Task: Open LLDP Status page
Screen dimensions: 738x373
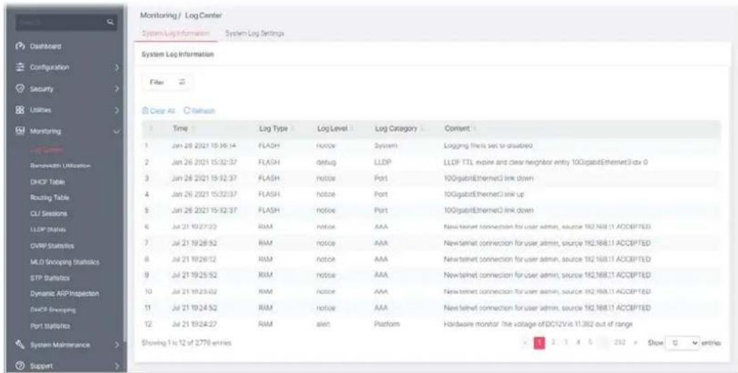Action: pyautogui.click(x=48, y=229)
